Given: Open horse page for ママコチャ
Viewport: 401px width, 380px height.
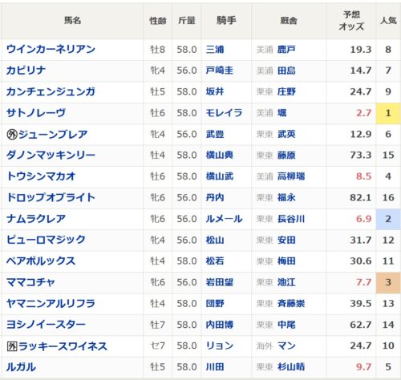Looking at the screenshot, I should (30, 282).
